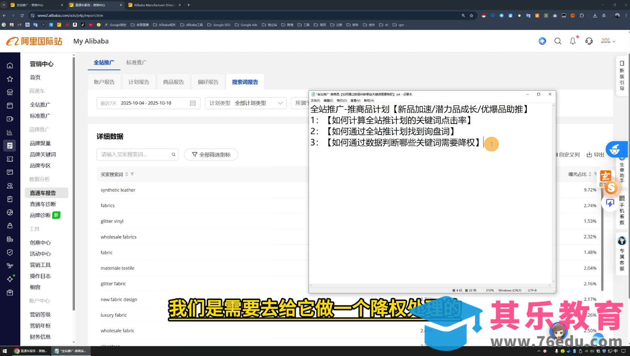Open 品牌诊断 with the 新 badge in sidebar
630x356 pixels.
click(x=40, y=215)
